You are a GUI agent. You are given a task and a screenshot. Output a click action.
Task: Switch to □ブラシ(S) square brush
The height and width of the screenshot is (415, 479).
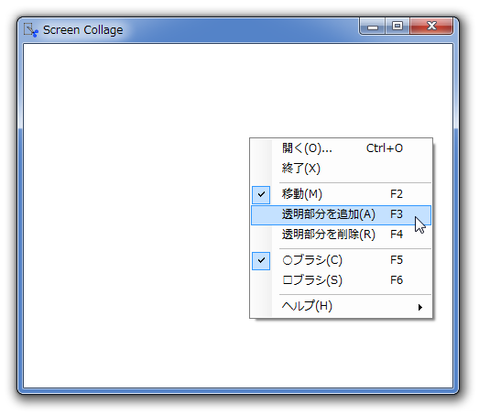pyautogui.click(x=341, y=280)
